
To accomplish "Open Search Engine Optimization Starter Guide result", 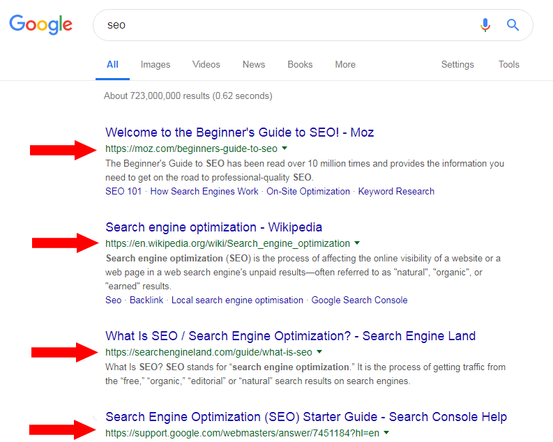I will [x=306, y=417].
